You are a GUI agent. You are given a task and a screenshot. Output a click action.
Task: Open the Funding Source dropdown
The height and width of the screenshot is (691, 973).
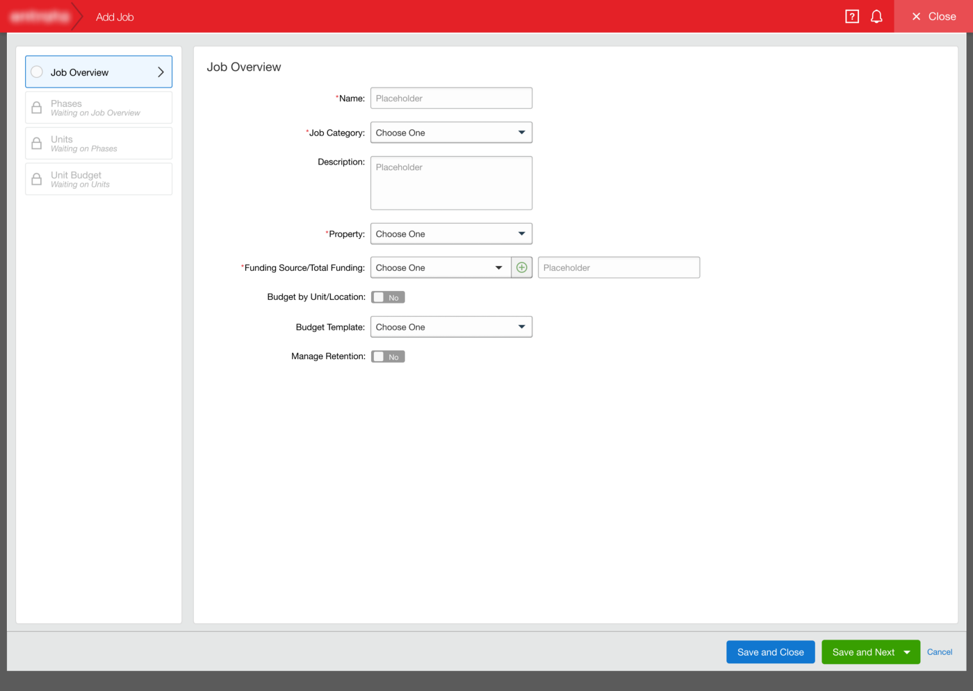click(441, 267)
